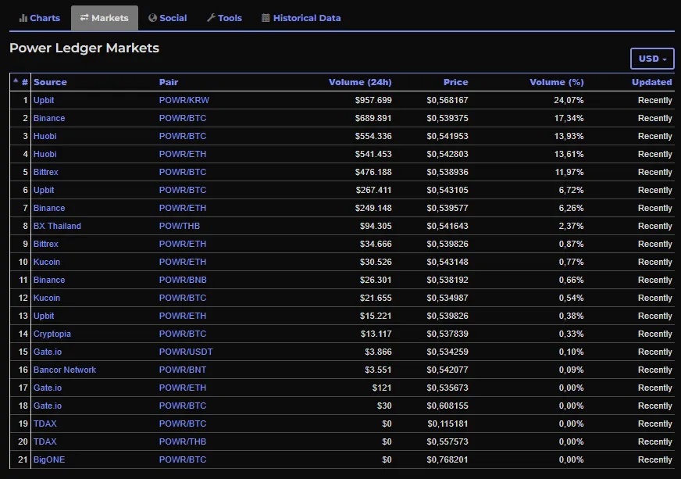The image size is (681, 479).
Task: Open the POWR/USDT pair link
Action: tap(186, 352)
